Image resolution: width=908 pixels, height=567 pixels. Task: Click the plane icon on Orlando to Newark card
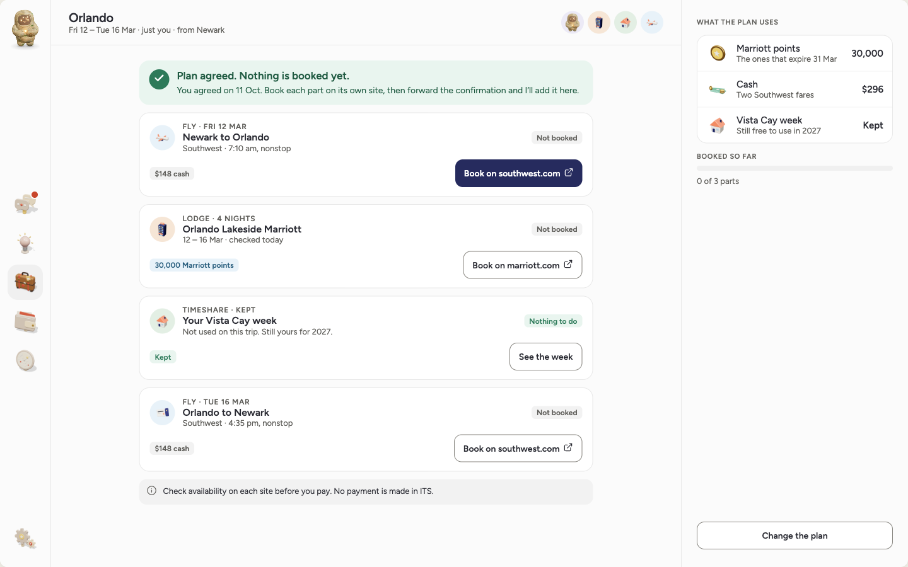coord(162,413)
